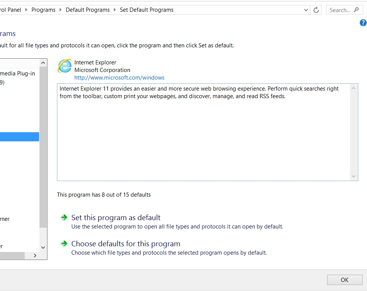The height and width of the screenshot is (291, 367).
Task: Click the search magnifier icon
Action: (x=356, y=10)
